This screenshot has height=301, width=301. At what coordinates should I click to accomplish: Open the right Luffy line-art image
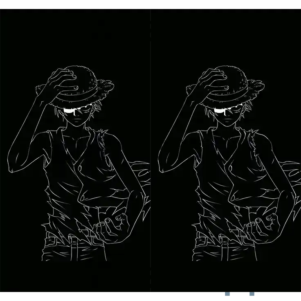click(x=226, y=150)
